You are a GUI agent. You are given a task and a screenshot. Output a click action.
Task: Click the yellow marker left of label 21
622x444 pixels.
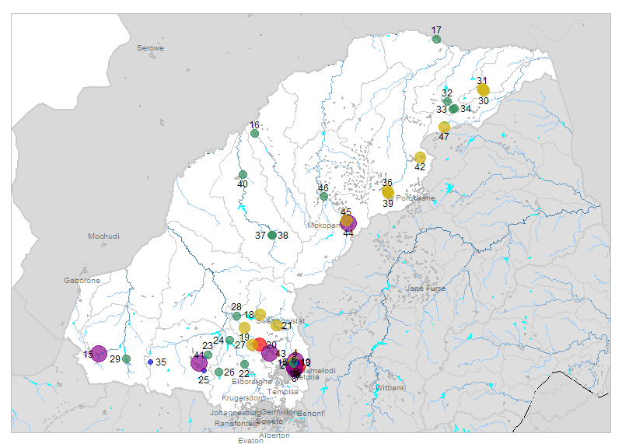click(277, 325)
